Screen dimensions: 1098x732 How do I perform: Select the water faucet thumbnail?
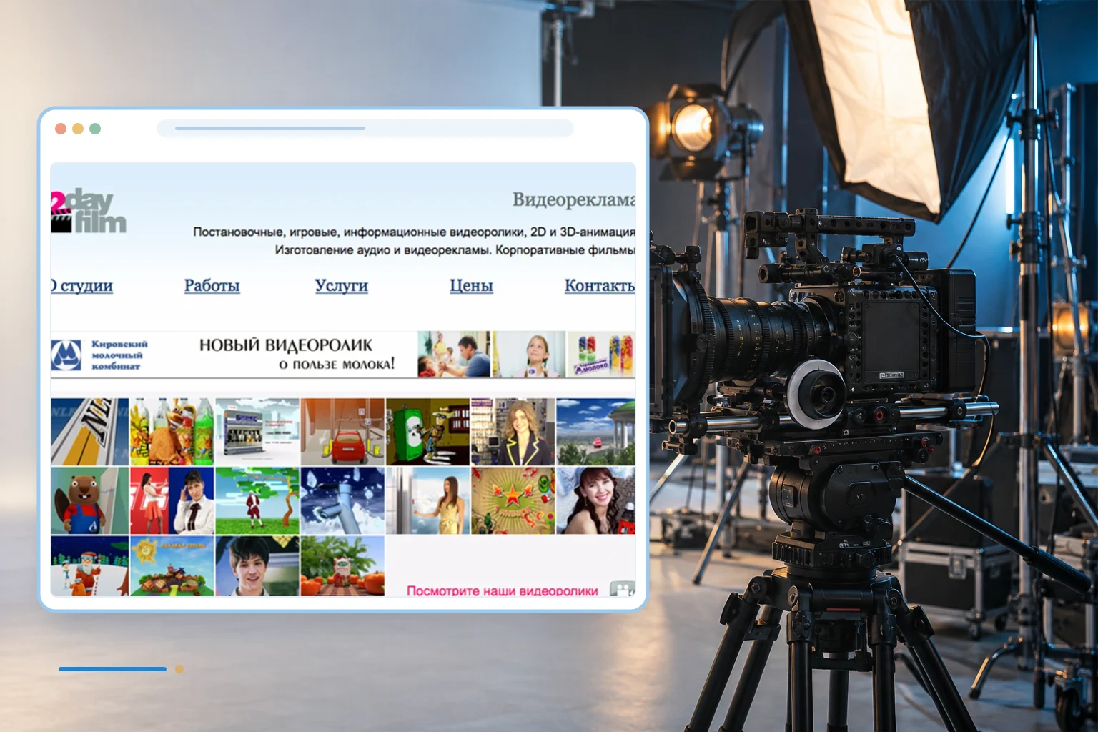(x=342, y=500)
